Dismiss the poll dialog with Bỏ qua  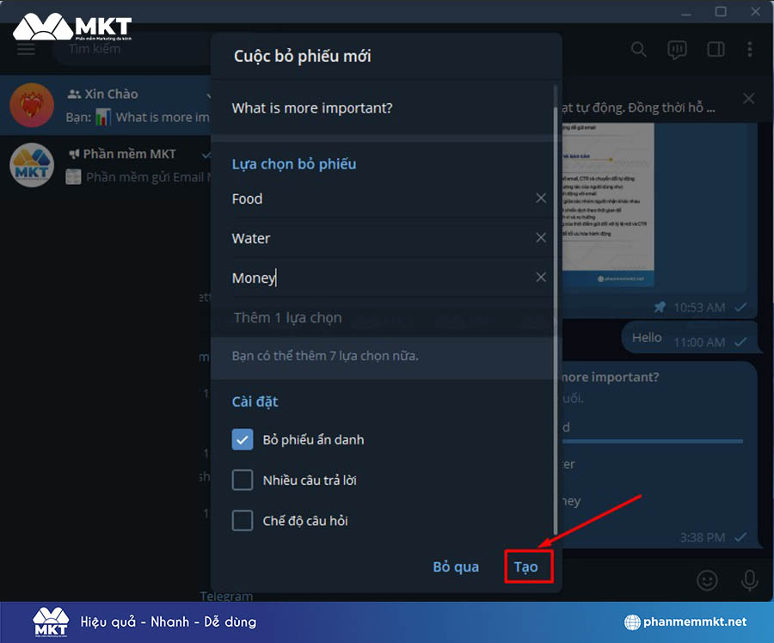click(455, 566)
